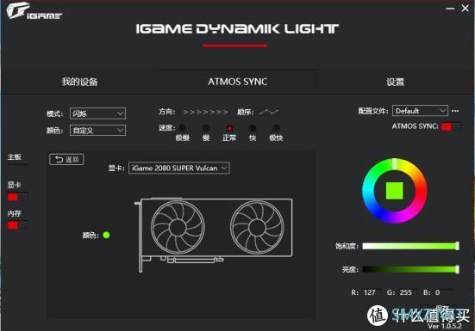This screenshot has height=331, width=475.
Task: Toggle the 显卡 switch in sidebar
Action: tap(17, 197)
